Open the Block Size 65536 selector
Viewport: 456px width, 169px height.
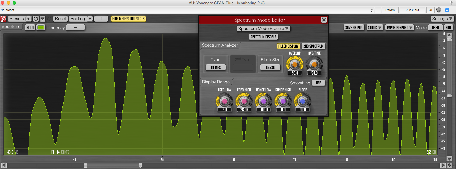[270, 67]
